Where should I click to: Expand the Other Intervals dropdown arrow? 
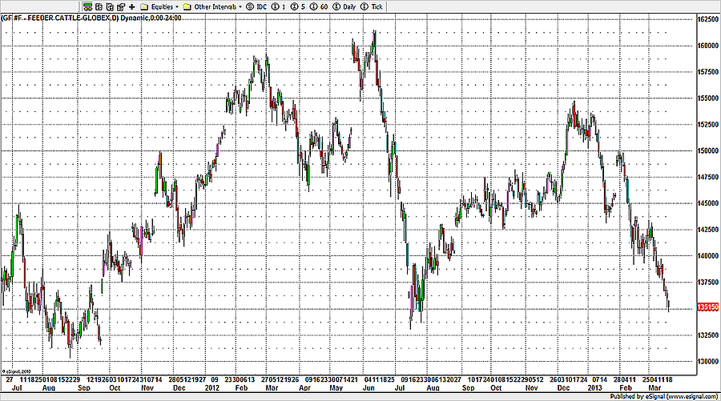click(x=240, y=6)
